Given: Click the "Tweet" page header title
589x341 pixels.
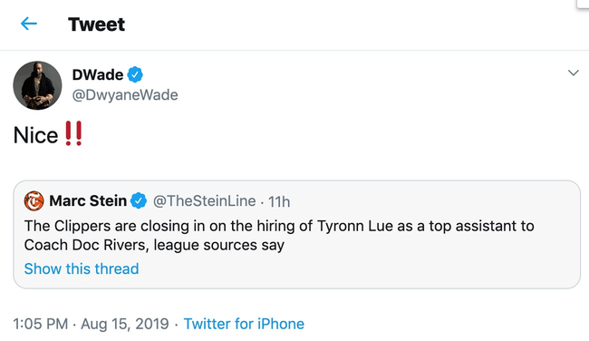Looking at the screenshot, I should 96,24.
